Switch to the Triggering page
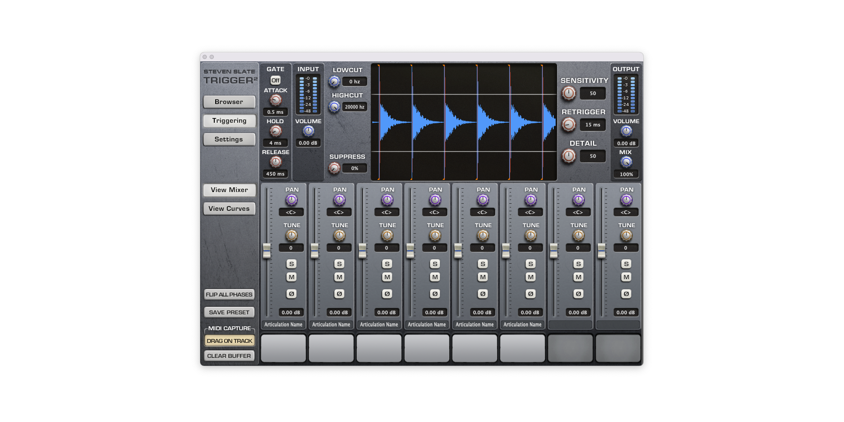Image resolution: width=844 pixels, height=422 pixels. coord(229,121)
